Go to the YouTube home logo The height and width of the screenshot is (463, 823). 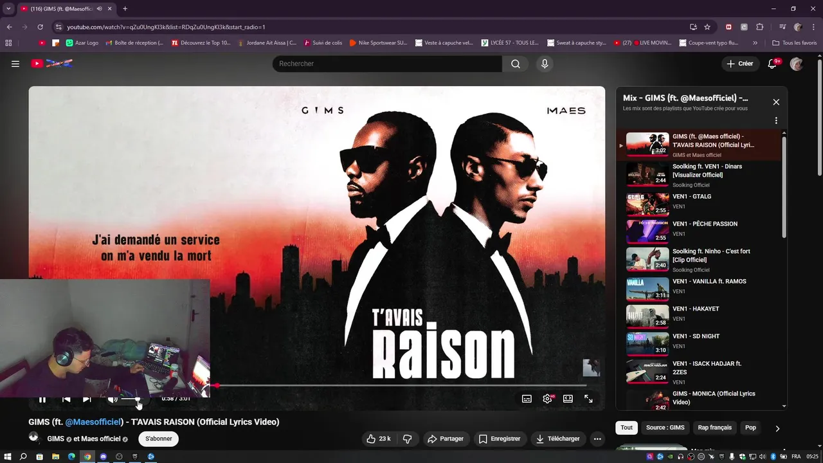tap(52, 64)
